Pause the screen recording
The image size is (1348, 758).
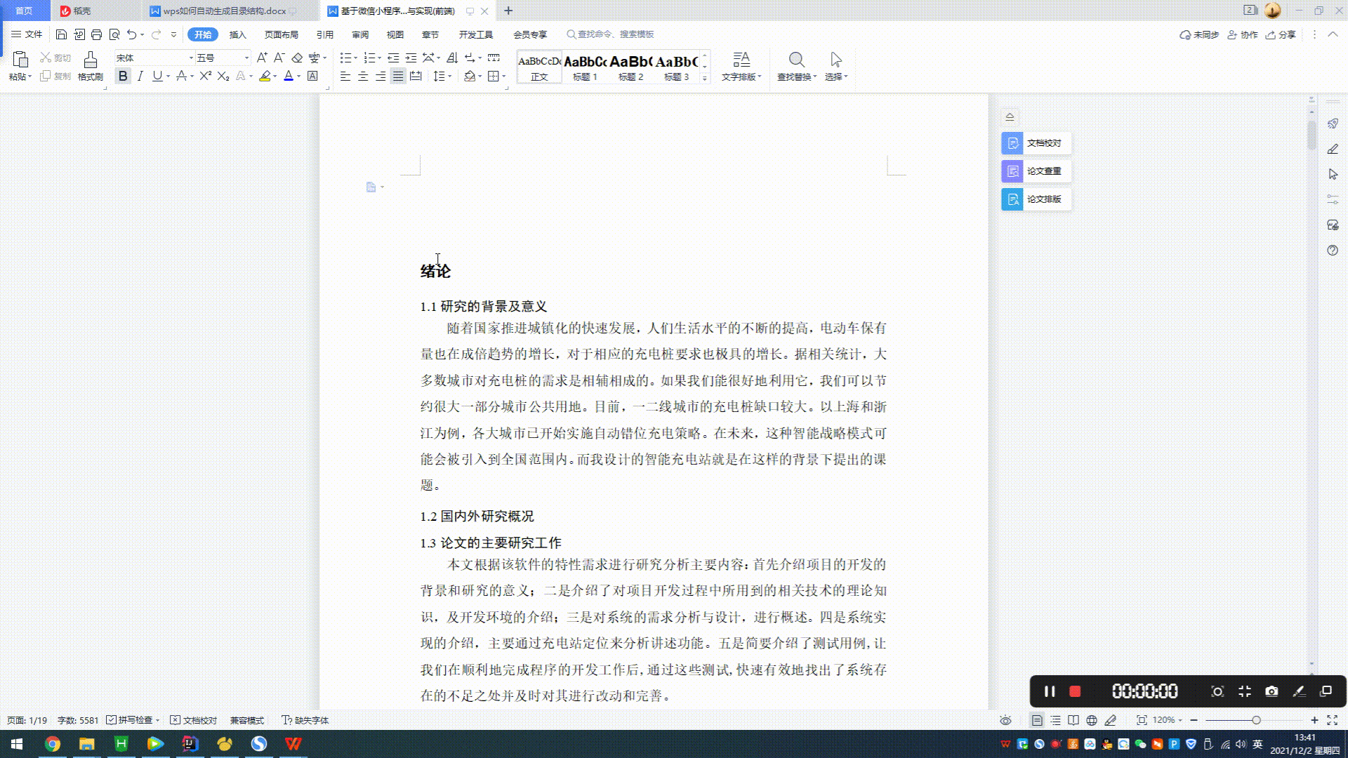pyautogui.click(x=1050, y=691)
